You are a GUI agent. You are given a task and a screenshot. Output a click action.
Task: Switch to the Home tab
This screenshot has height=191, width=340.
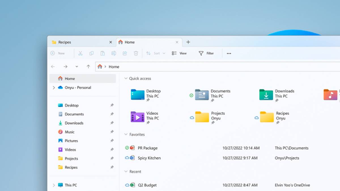pyautogui.click(x=149, y=42)
